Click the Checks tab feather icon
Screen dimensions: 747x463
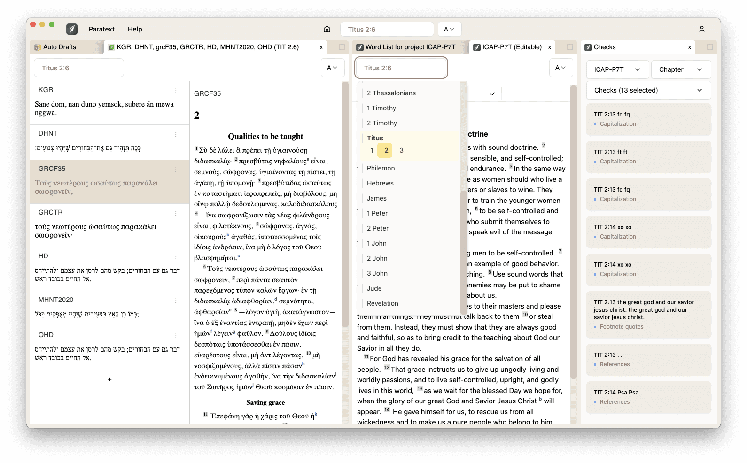pos(588,47)
